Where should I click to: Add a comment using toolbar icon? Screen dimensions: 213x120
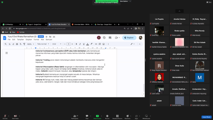tap(100, 44)
